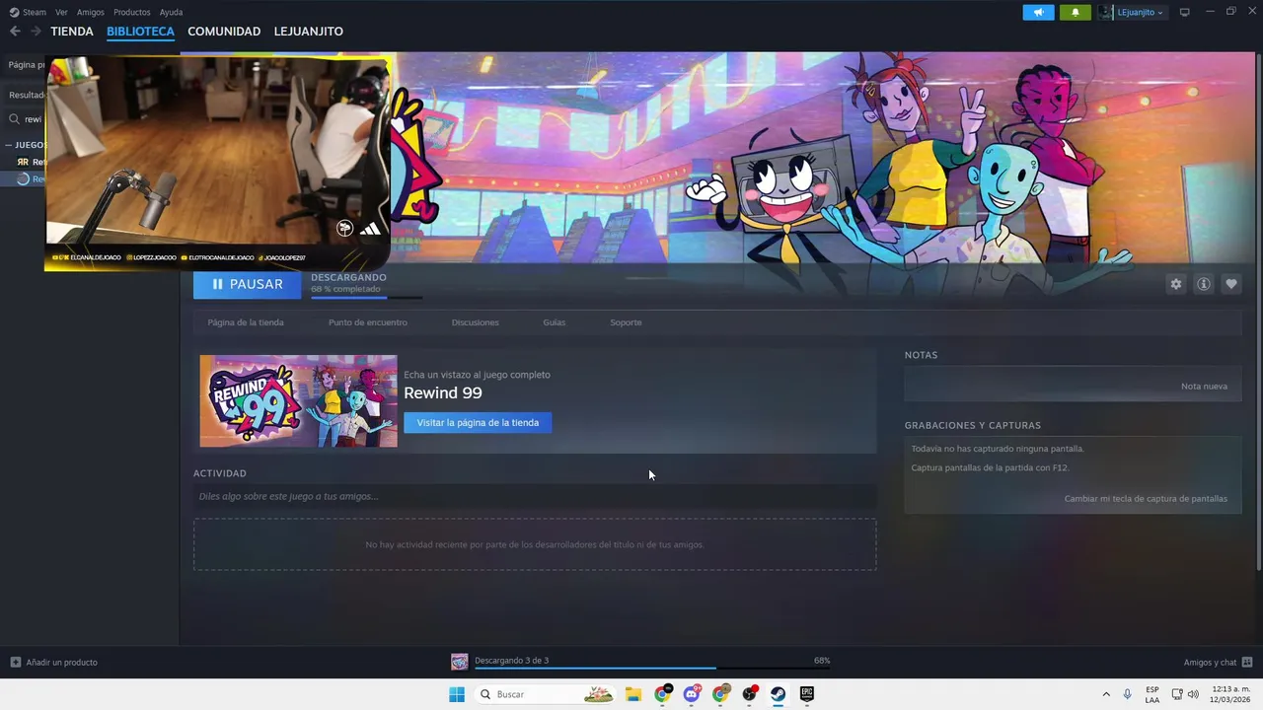Click Cambiar mi tecla de captura de pantallas
This screenshot has height=710, width=1263.
tap(1146, 499)
